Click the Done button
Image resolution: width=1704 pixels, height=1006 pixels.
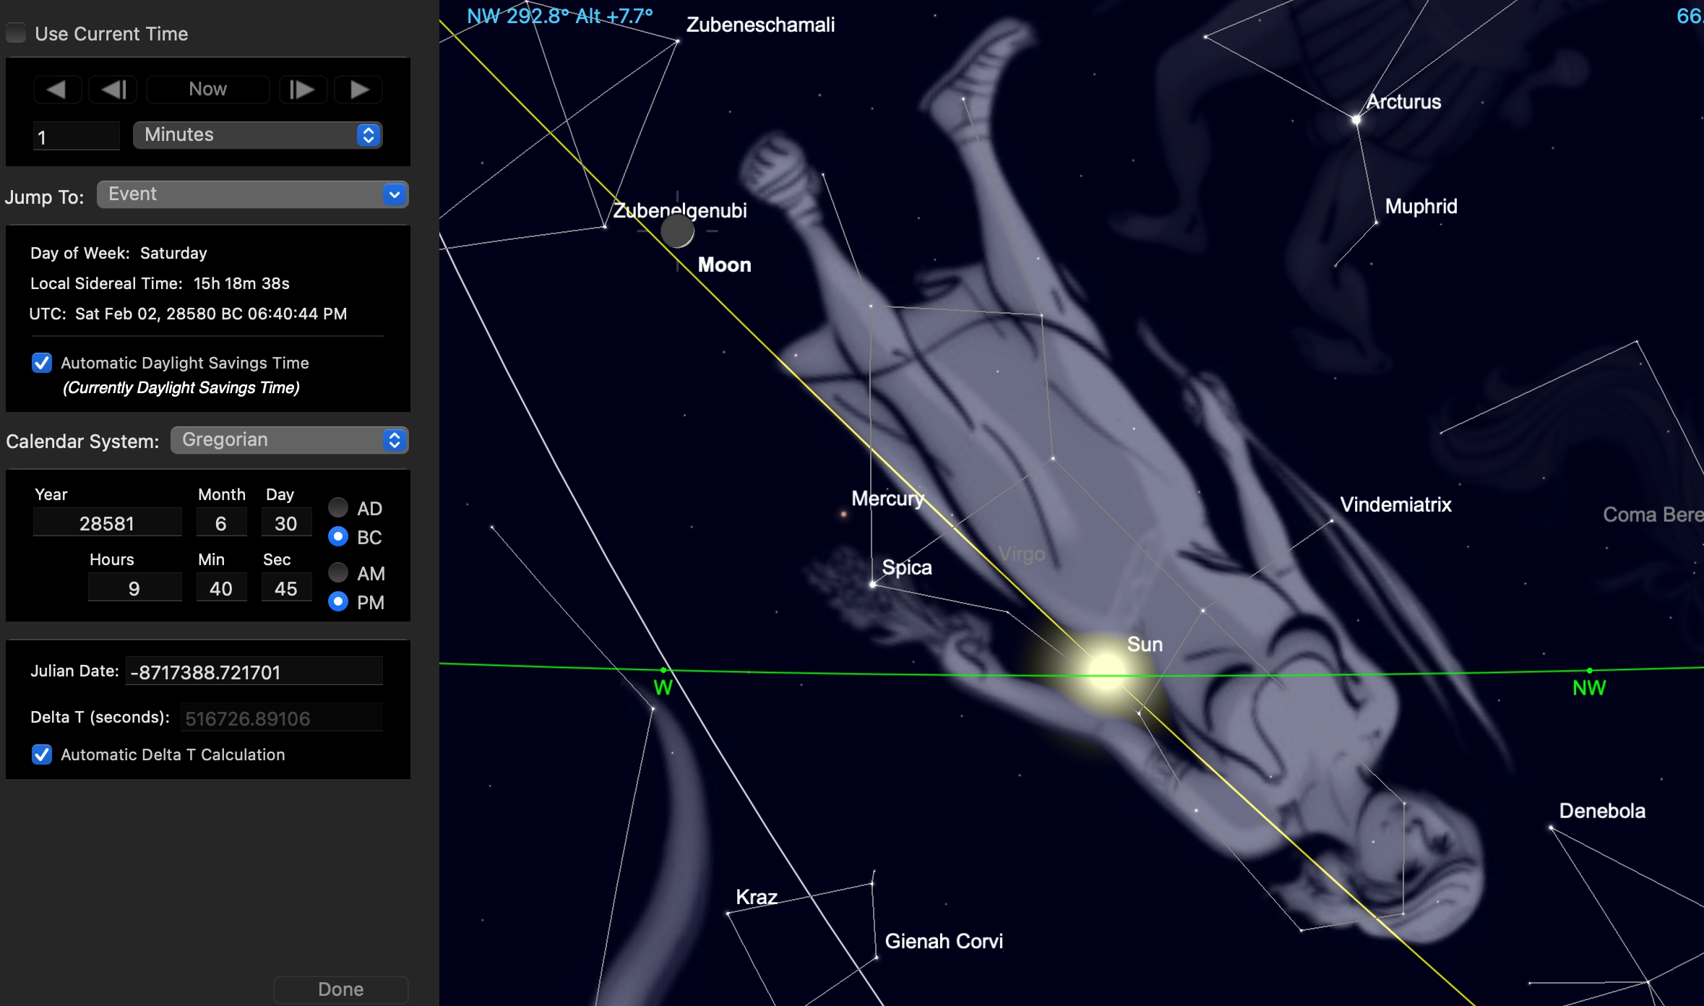tap(340, 989)
